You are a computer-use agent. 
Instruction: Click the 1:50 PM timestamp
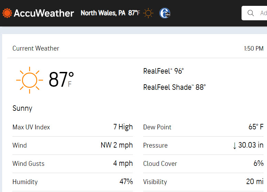254,49
